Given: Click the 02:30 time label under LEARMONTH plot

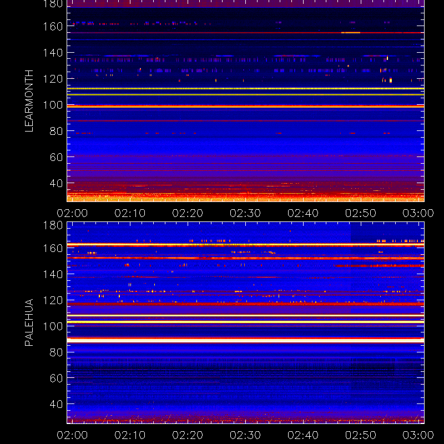Looking at the screenshot, I should click(245, 213).
